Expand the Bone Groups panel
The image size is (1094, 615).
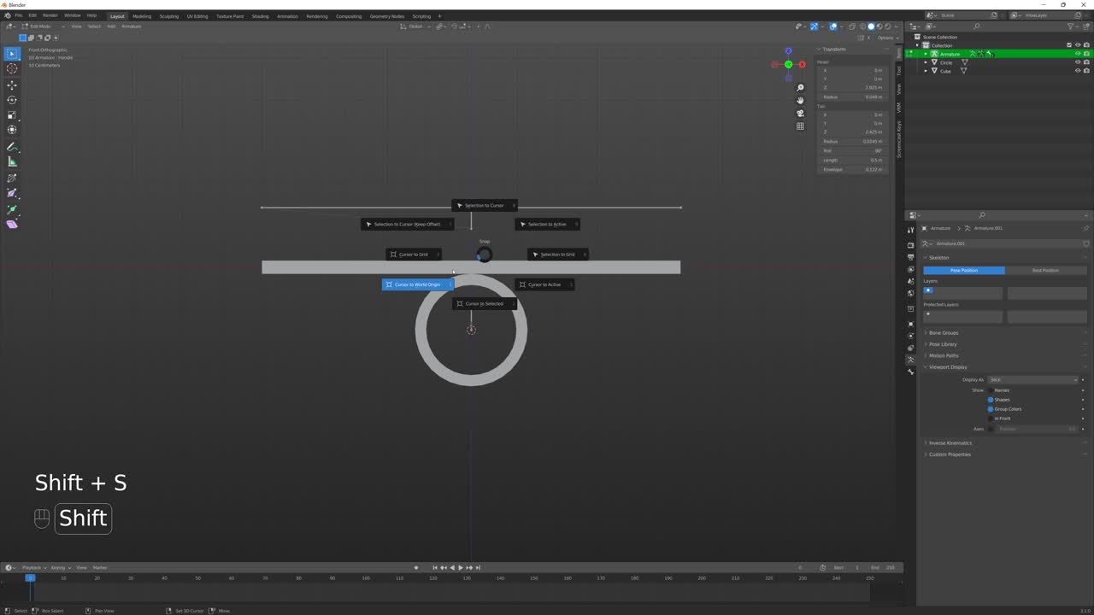944,333
